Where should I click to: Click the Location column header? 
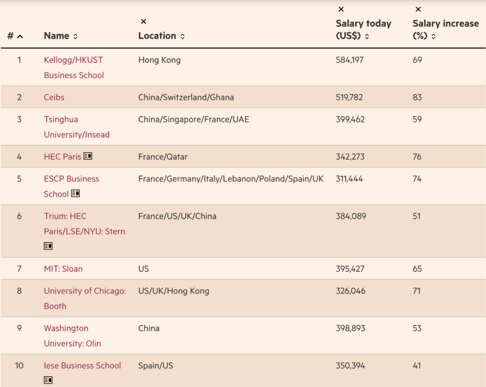click(x=157, y=36)
